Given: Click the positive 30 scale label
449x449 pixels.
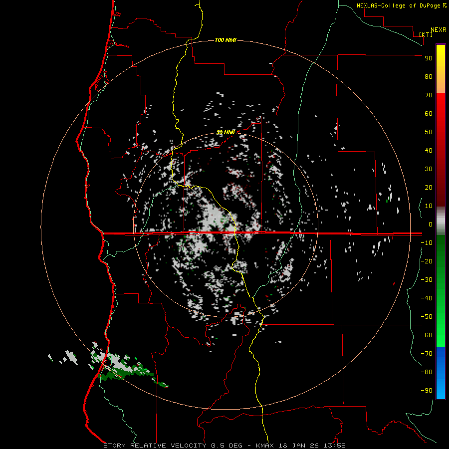Looking at the screenshot, I should (x=429, y=169).
